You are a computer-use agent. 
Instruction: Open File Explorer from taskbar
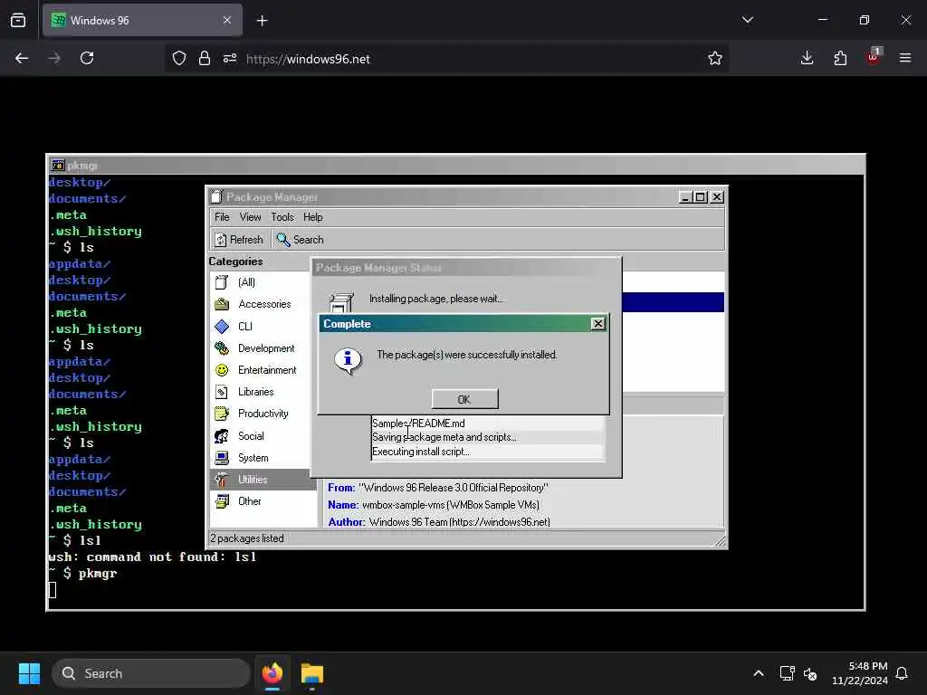coord(312,673)
